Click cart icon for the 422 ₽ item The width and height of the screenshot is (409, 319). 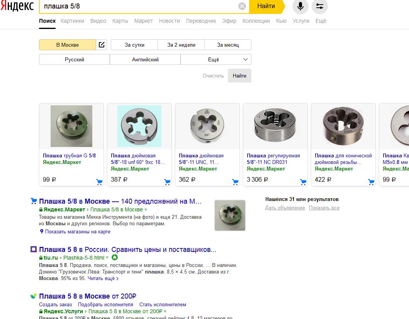(371, 182)
